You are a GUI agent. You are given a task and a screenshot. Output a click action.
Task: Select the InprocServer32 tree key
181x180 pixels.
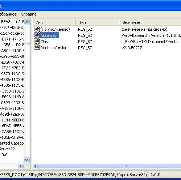tap(7, 149)
